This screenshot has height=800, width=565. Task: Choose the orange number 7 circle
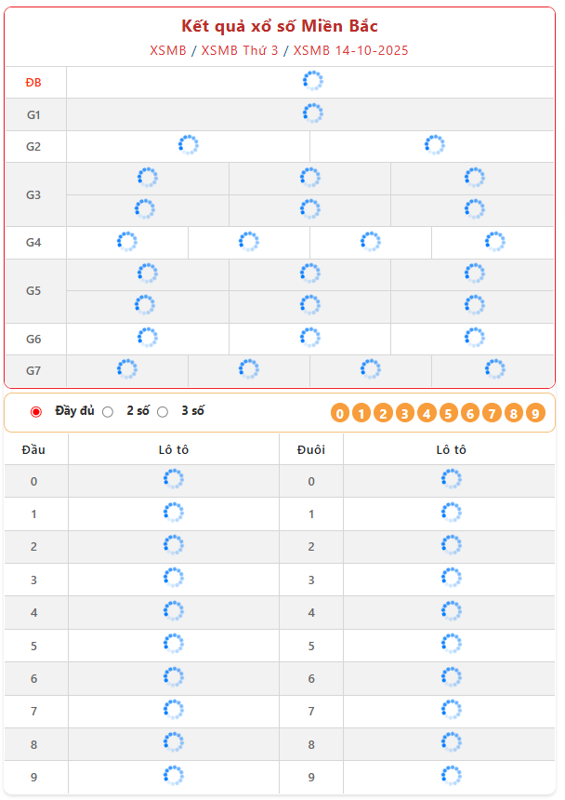(492, 413)
